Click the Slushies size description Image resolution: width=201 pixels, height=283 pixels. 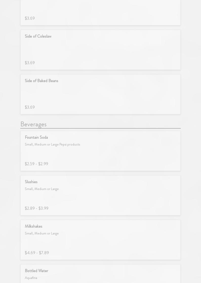(x=42, y=189)
